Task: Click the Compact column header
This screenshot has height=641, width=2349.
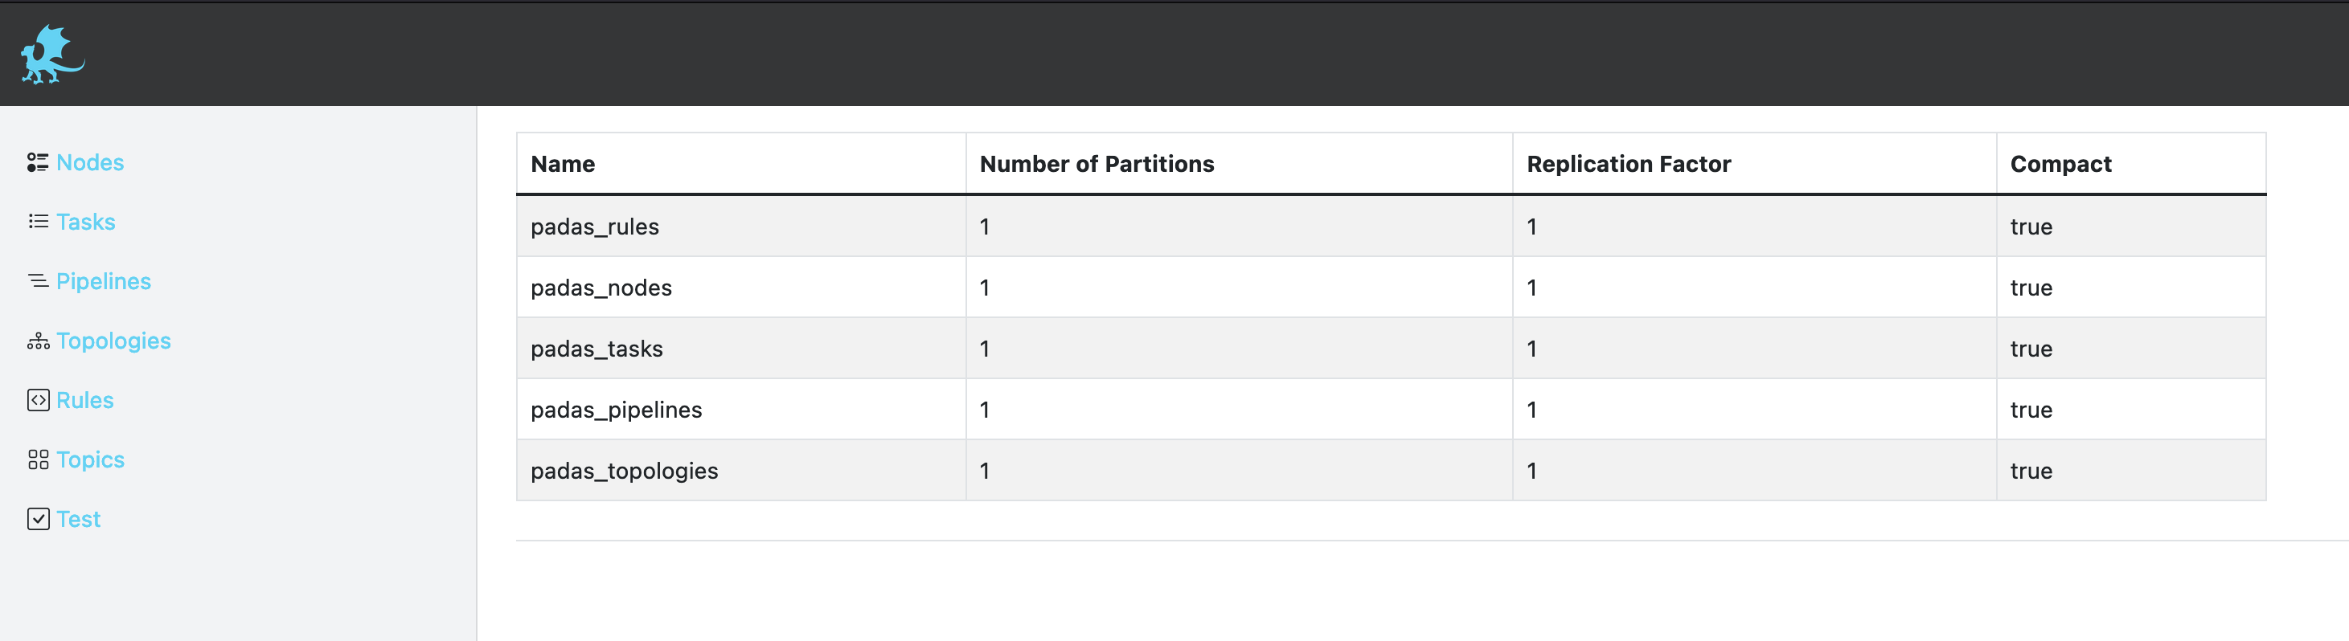Action: (x=2060, y=164)
